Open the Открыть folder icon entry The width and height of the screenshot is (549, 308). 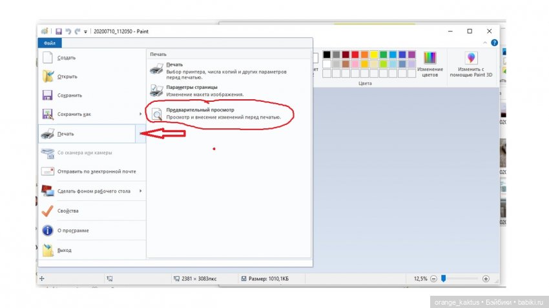pos(47,76)
